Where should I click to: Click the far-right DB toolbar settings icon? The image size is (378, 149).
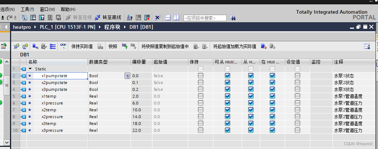(x=367, y=46)
